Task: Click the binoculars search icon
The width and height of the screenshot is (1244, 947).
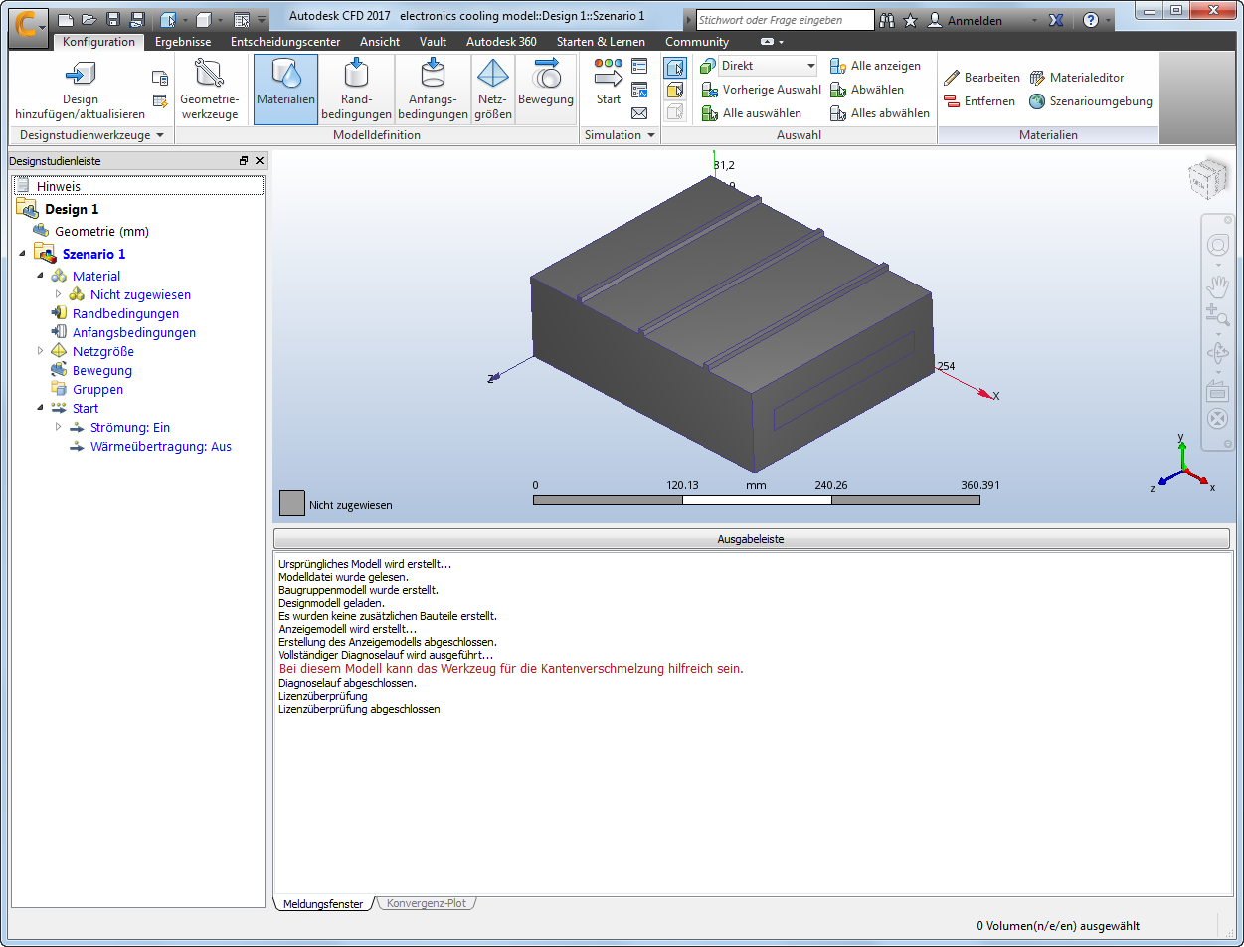Action: tap(887, 20)
